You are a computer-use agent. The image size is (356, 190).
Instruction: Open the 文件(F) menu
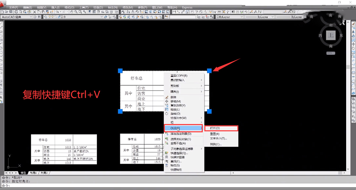(13, 8)
